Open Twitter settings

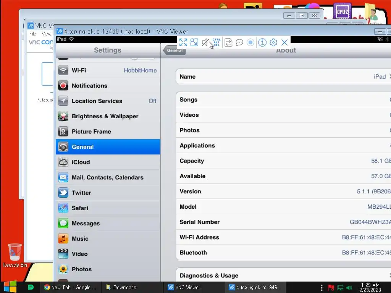pyautogui.click(x=108, y=193)
